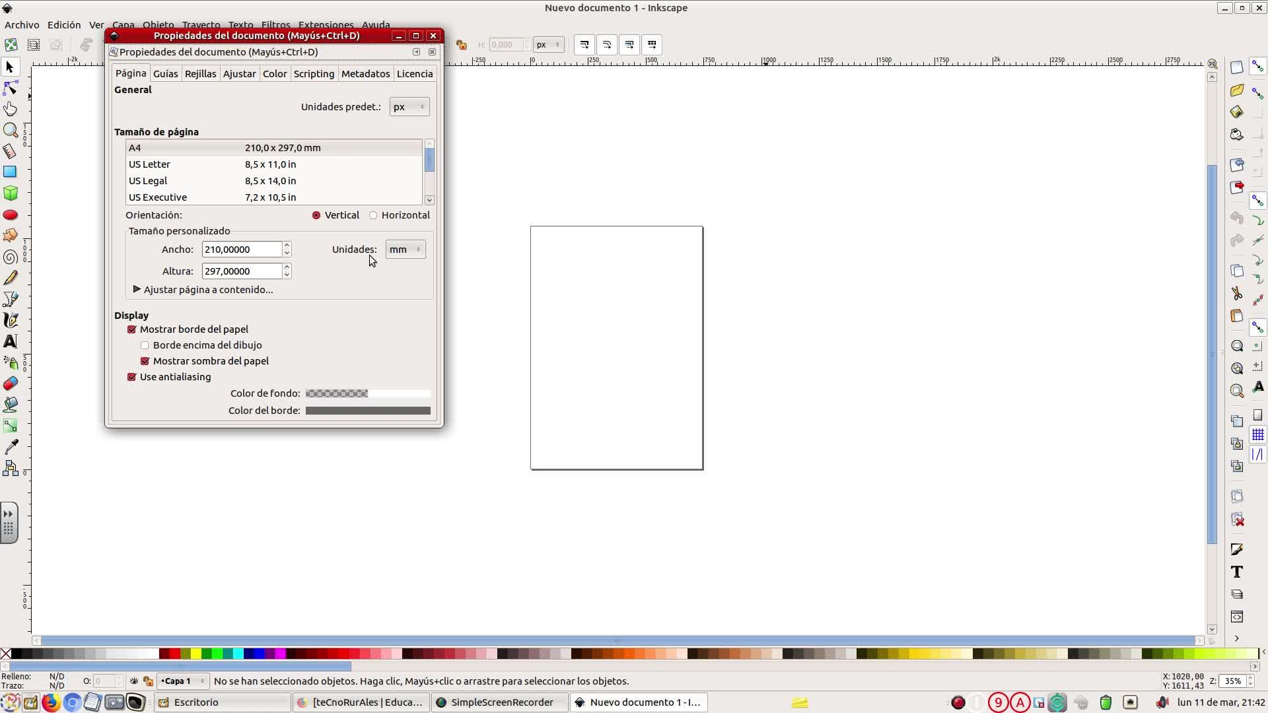Select the 3D box tool
Screen dimensions: 1268x713
(11, 193)
